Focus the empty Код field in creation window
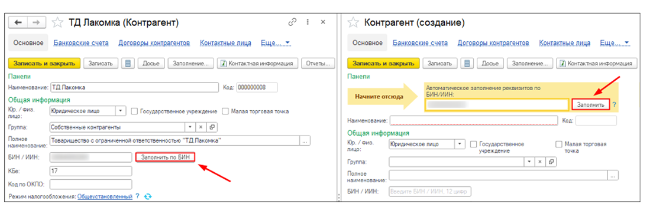This screenshot has height=217, width=653. tap(596, 121)
